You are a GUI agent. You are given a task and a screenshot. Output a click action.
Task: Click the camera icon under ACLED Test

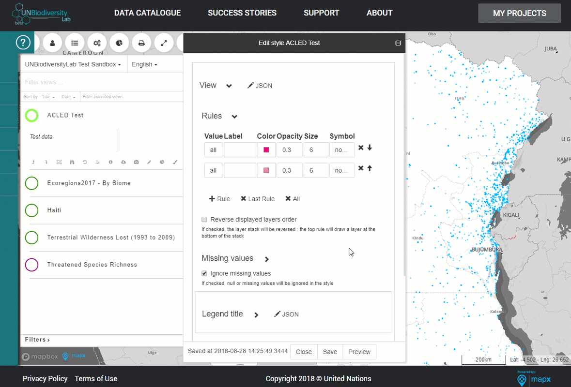(136, 162)
